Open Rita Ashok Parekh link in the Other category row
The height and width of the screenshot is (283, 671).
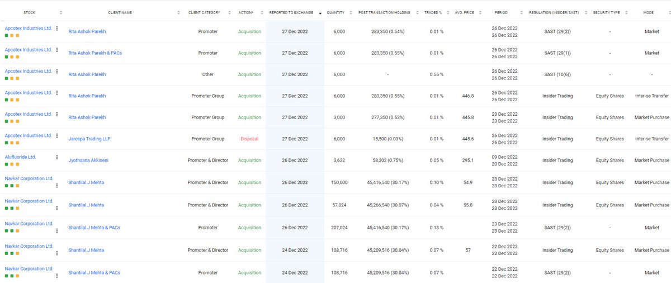(x=87, y=74)
